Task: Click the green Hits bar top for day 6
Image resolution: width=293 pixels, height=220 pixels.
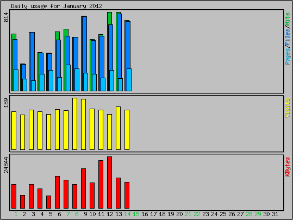Action: tap(58, 35)
